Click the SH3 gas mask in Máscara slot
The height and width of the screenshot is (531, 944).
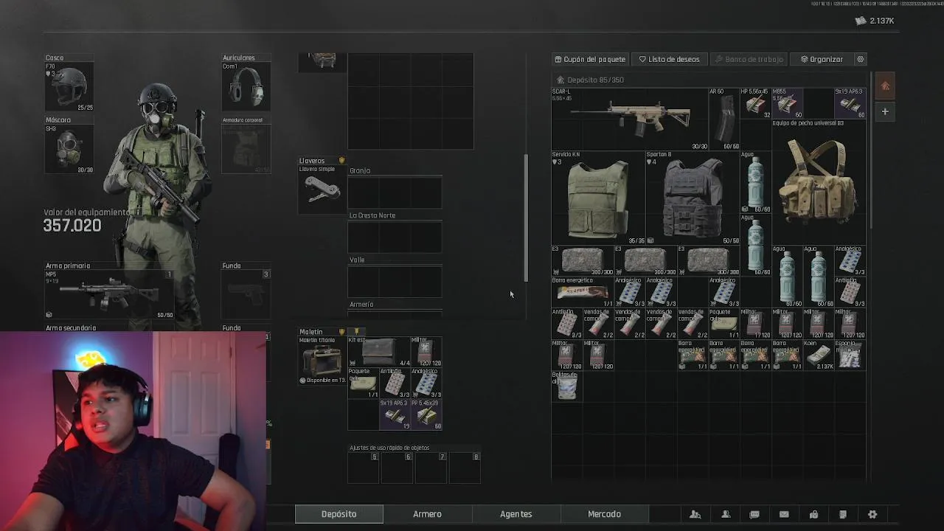click(x=69, y=149)
